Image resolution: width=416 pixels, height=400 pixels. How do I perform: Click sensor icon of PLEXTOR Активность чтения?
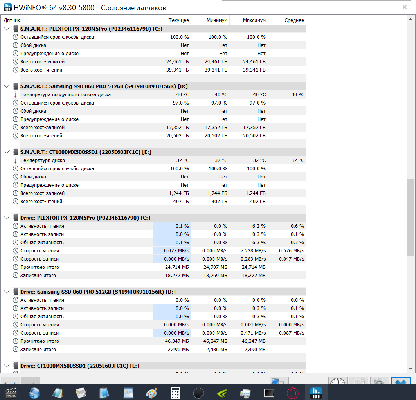(x=16, y=226)
